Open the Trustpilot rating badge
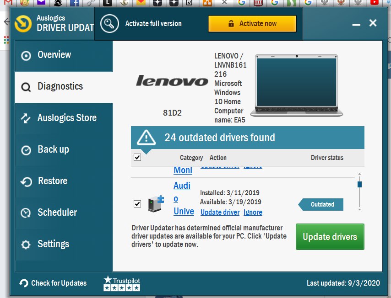This screenshot has width=391, height=298. point(122,283)
